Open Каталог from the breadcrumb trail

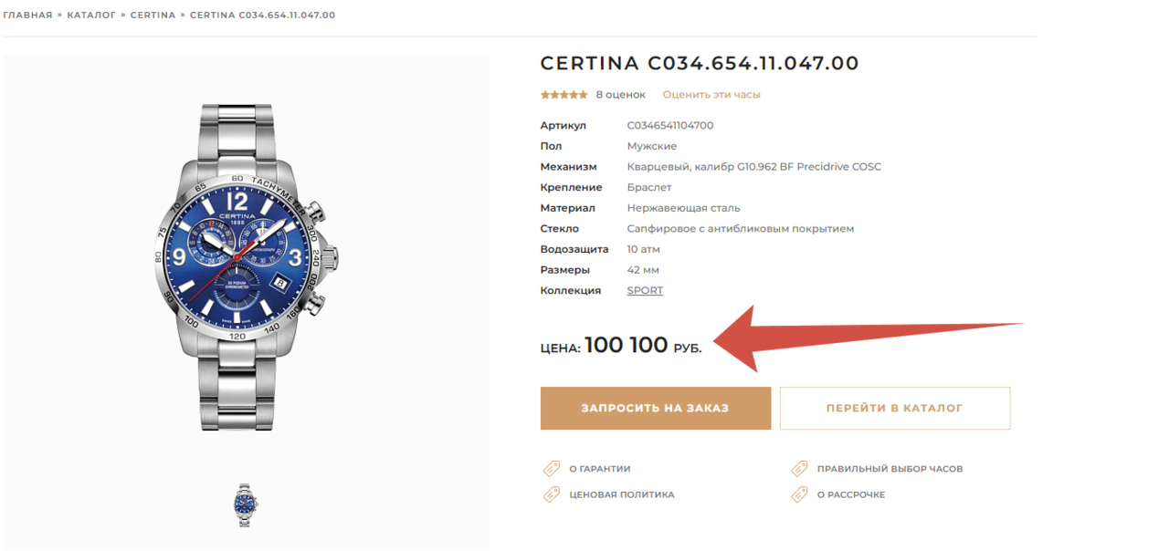(x=91, y=16)
